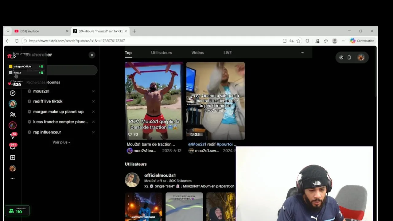Click the site info lock icon in the address bar
The height and width of the screenshot is (221, 393).
(x=25, y=41)
